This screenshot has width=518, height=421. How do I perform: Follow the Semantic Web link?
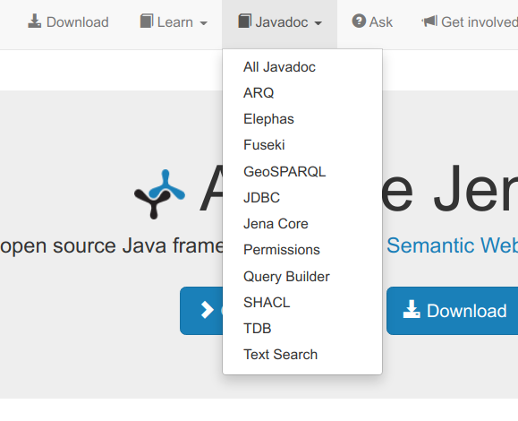click(453, 245)
